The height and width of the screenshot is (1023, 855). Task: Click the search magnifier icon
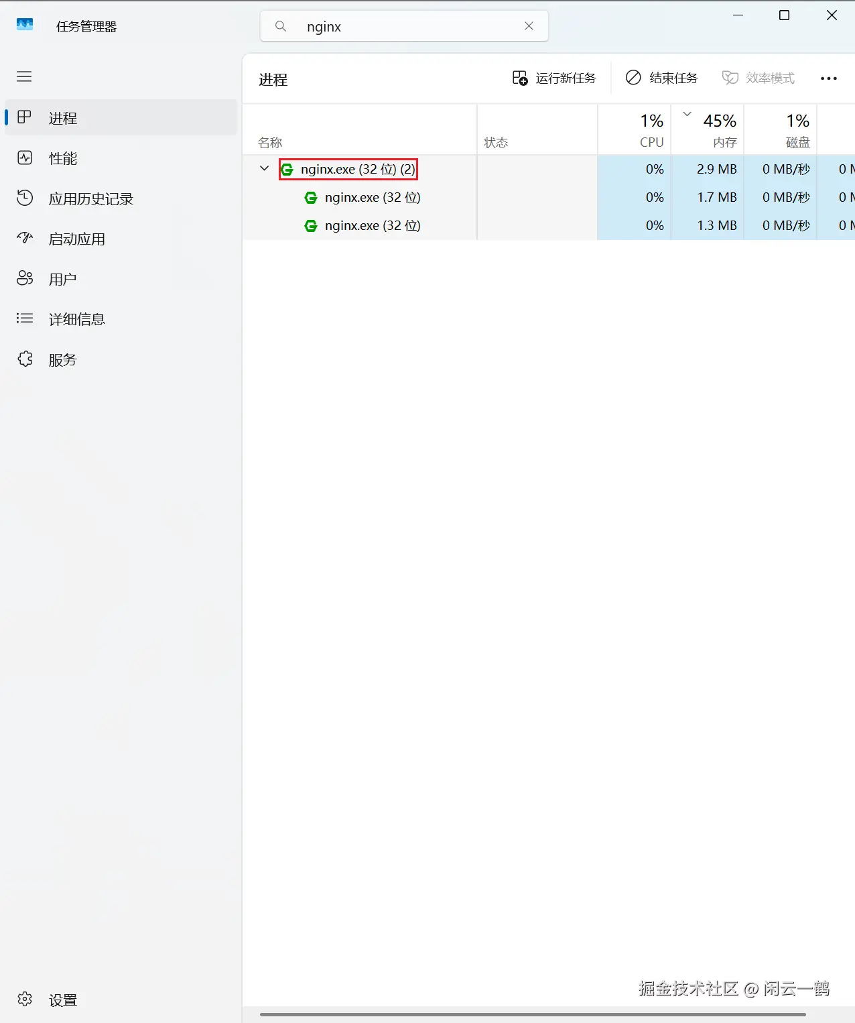tap(281, 26)
